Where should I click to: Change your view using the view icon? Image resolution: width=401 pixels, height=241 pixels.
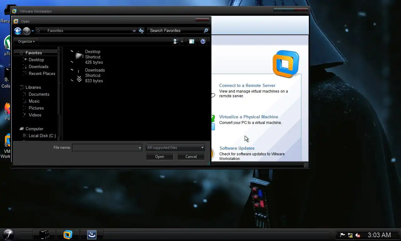[x=176, y=41]
